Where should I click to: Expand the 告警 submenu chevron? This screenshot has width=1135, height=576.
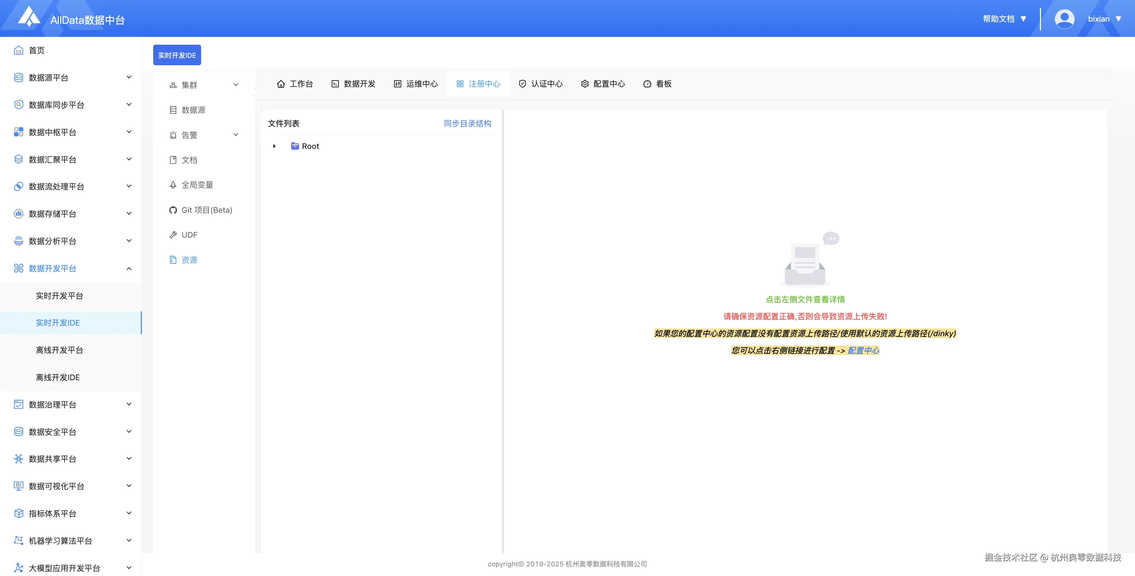tap(236, 135)
